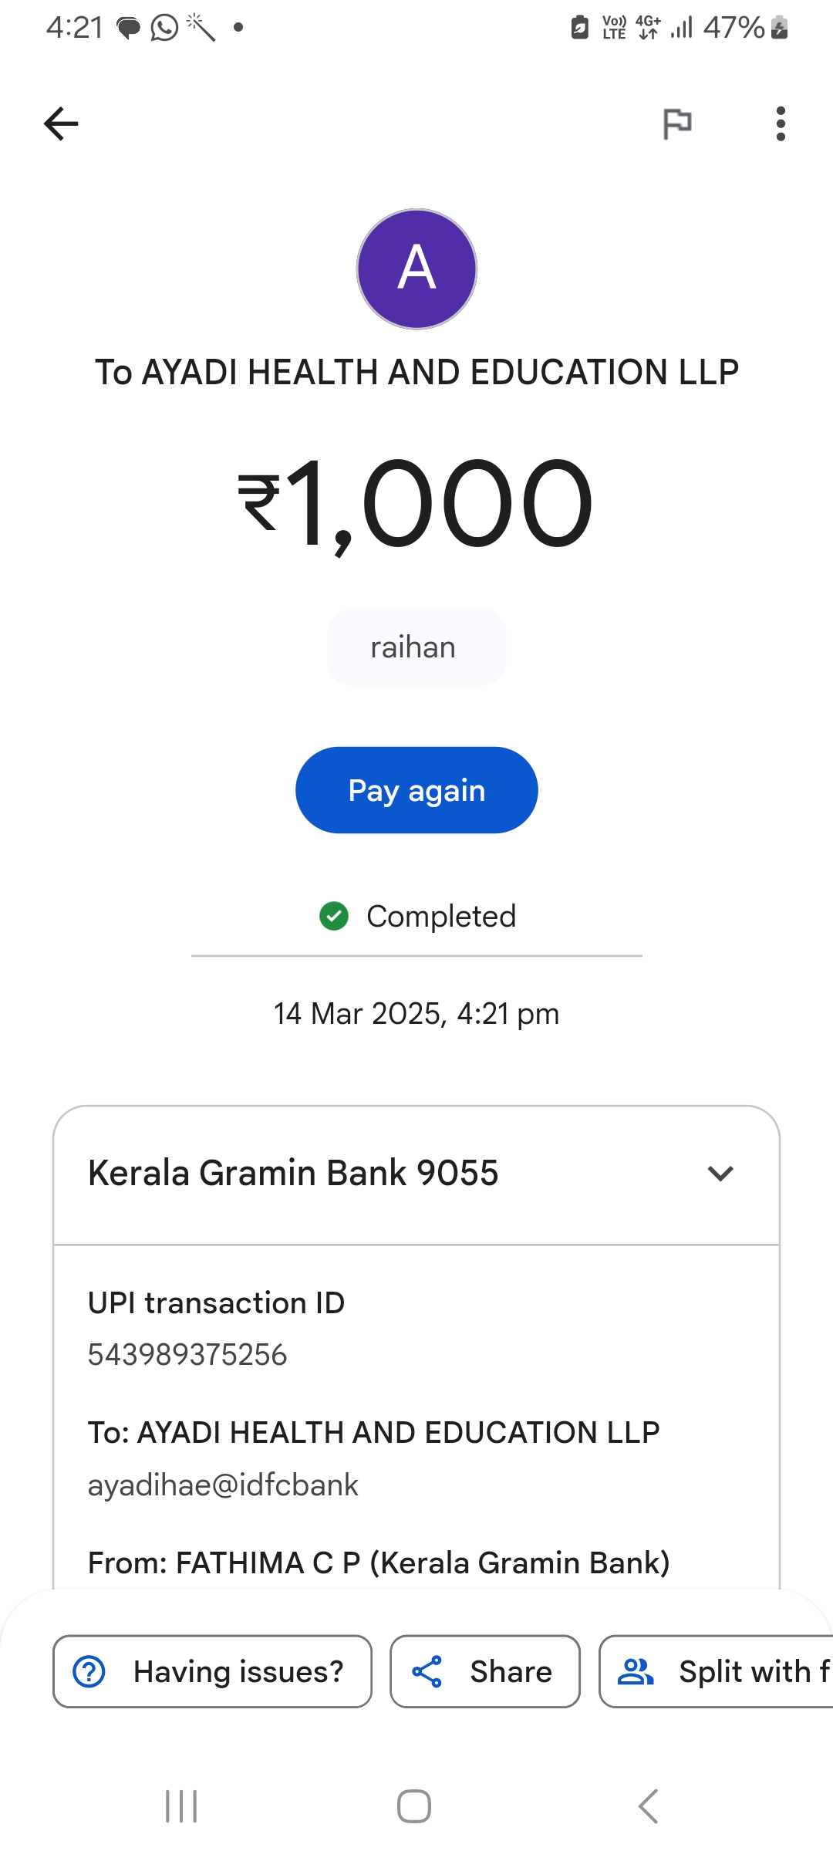
Task: Tap the back arrow at top
Action: coord(61,123)
